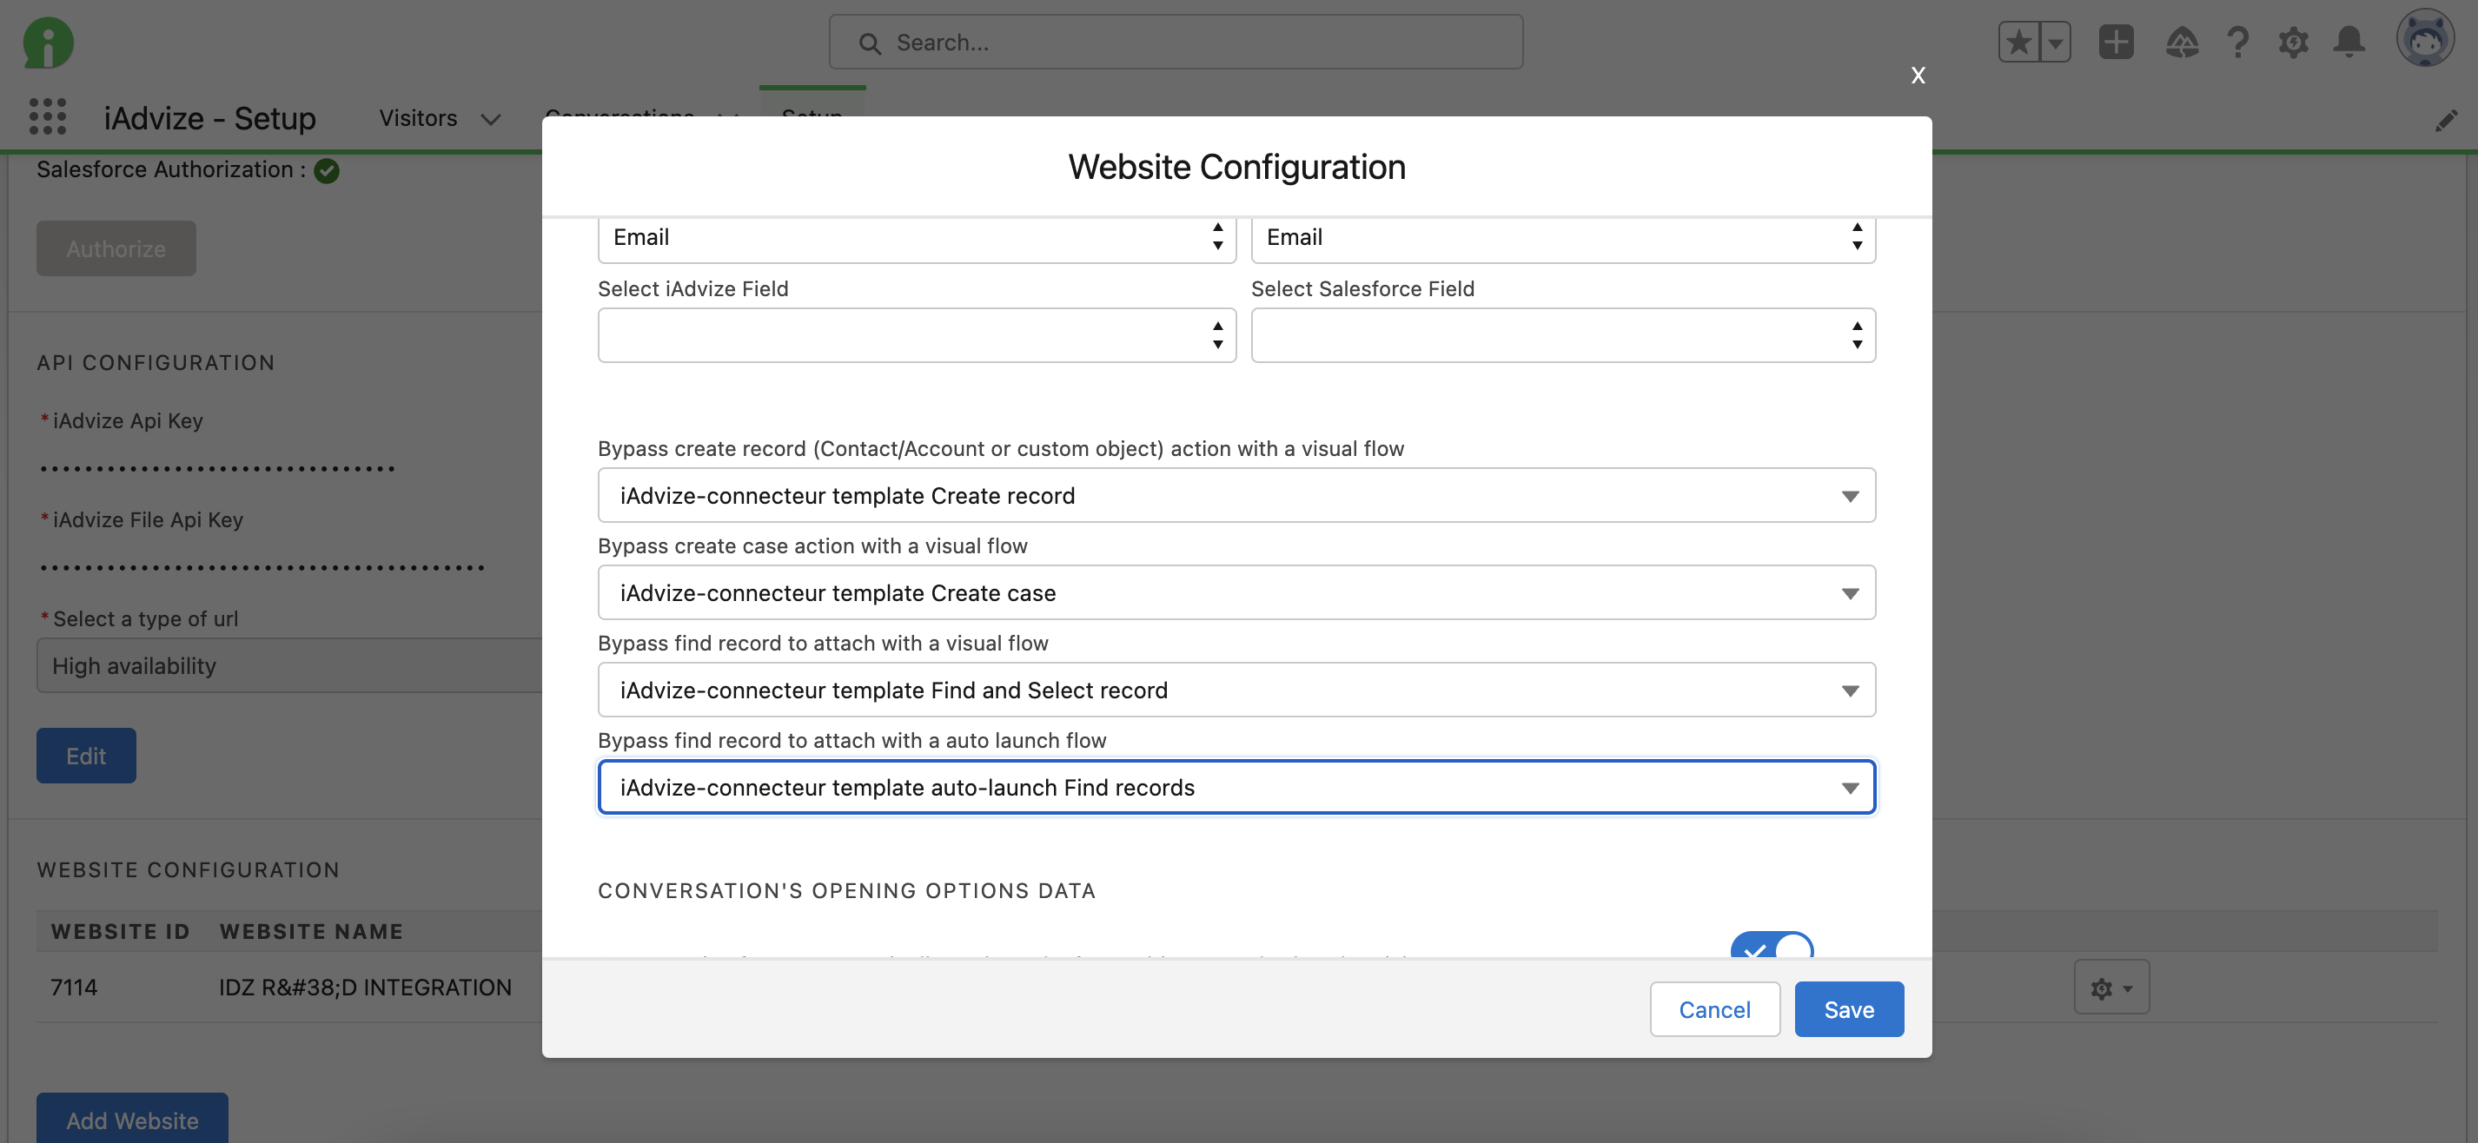Open the empty Select iAdvize Field dropdown
The height and width of the screenshot is (1143, 2478).
coord(916,334)
